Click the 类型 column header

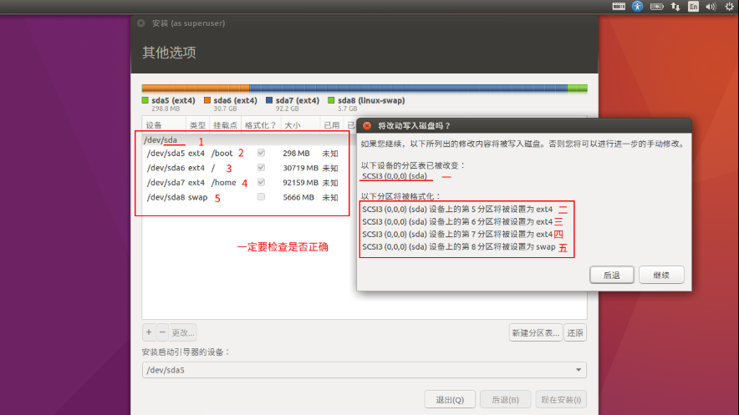[197, 125]
